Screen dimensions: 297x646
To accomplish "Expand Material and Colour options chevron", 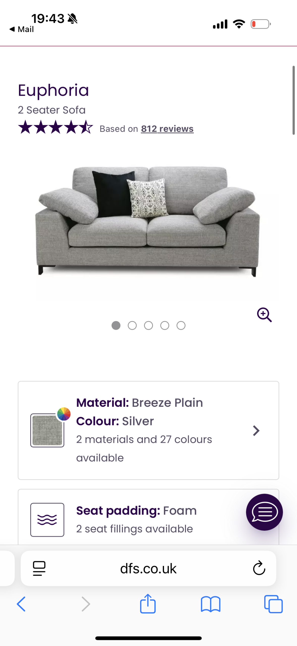I will tap(256, 430).
